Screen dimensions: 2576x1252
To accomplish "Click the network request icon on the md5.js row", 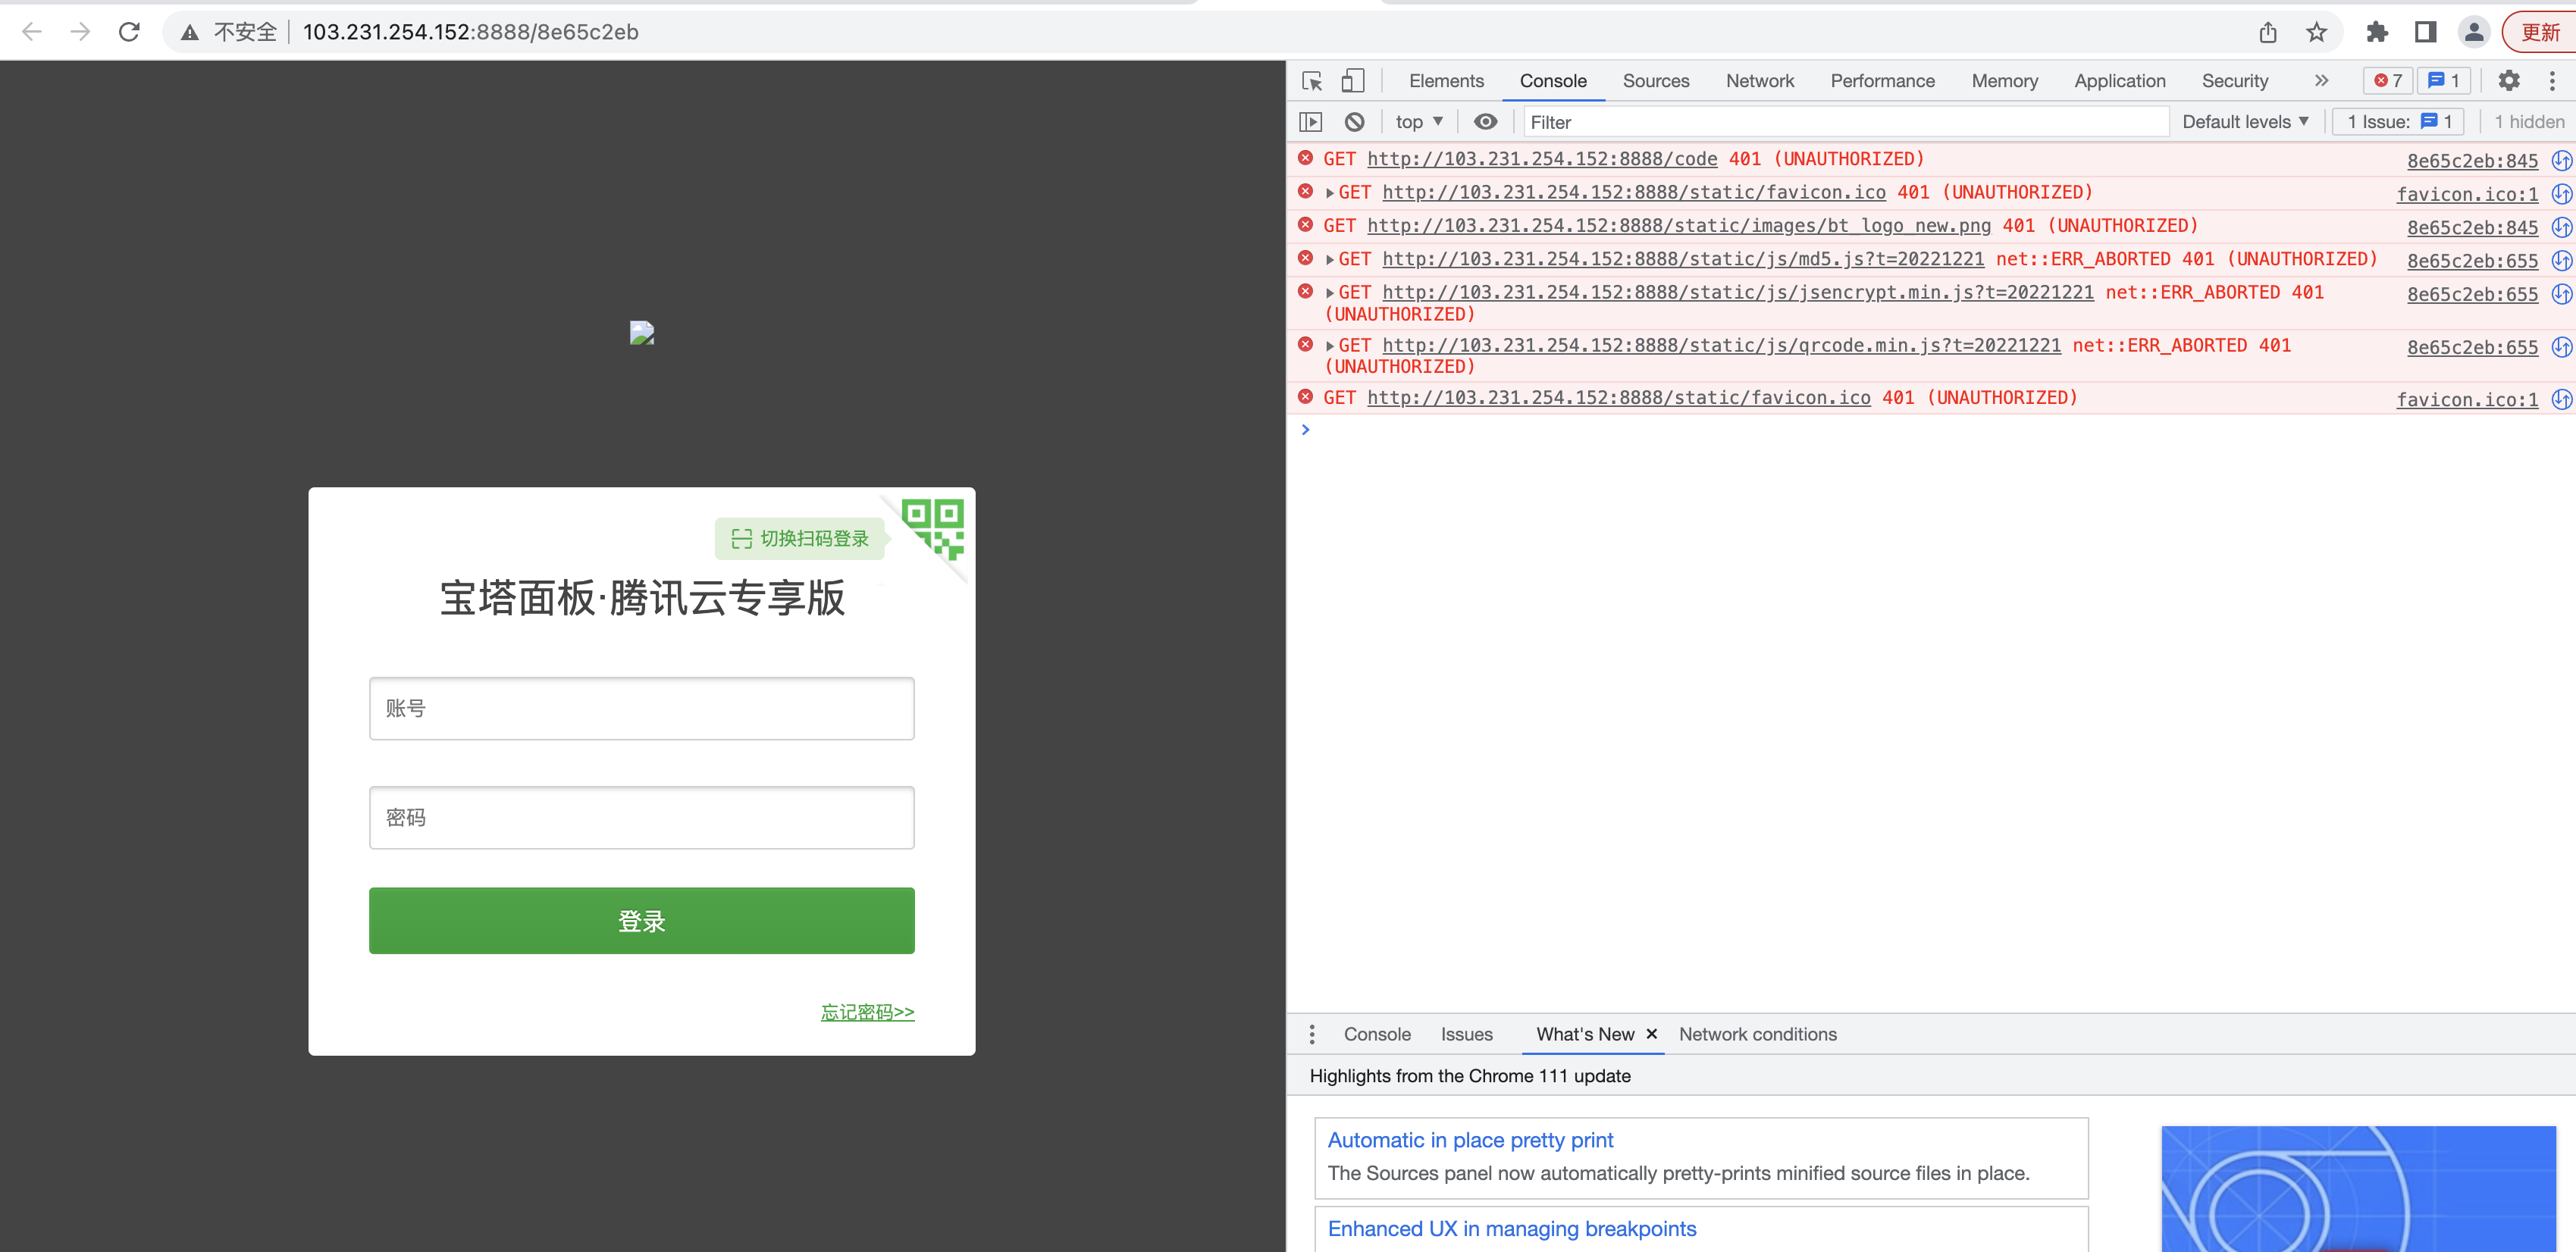I will click(x=2561, y=261).
